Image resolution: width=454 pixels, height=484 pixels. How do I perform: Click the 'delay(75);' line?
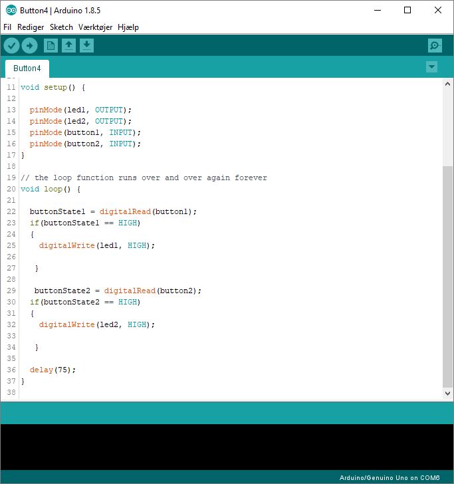point(53,370)
